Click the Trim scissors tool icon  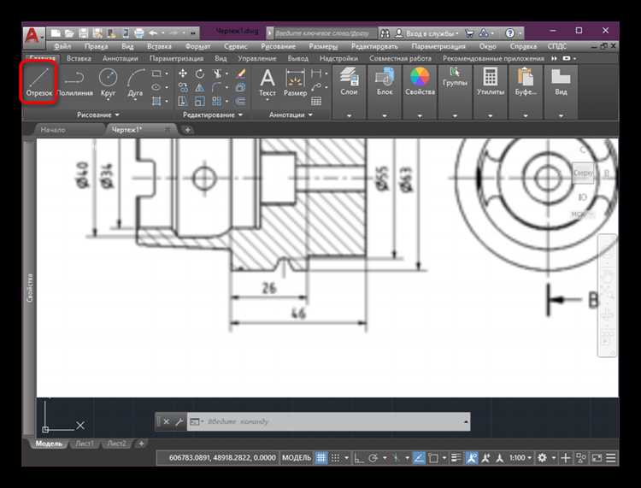pyautogui.click(x=217, y=73)
